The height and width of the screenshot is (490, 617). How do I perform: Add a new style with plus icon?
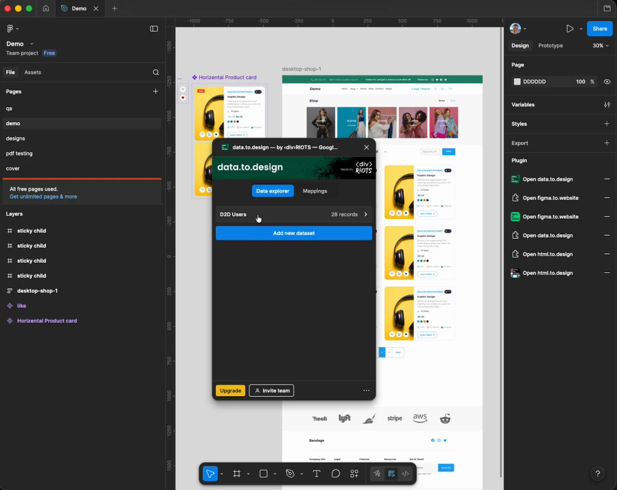(607, 124)
